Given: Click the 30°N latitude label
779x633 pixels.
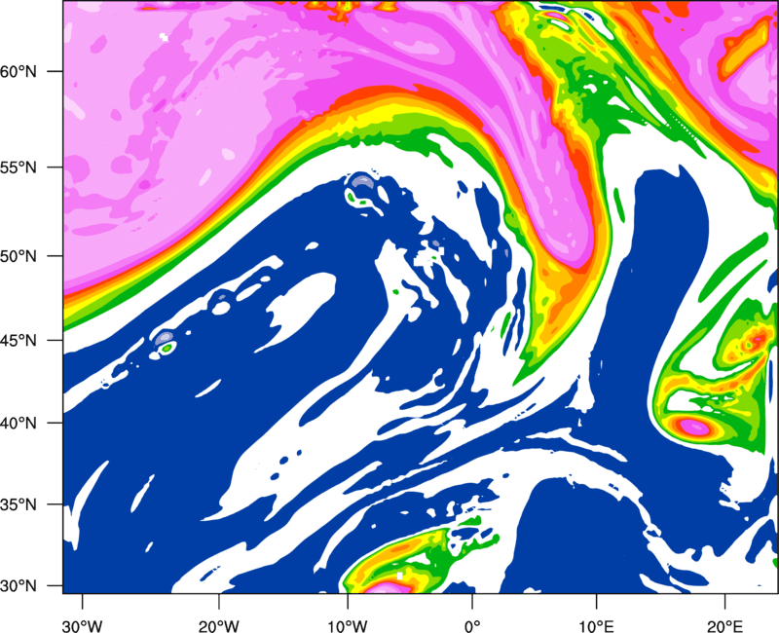Looking at the screenshot, I should 19,586.
